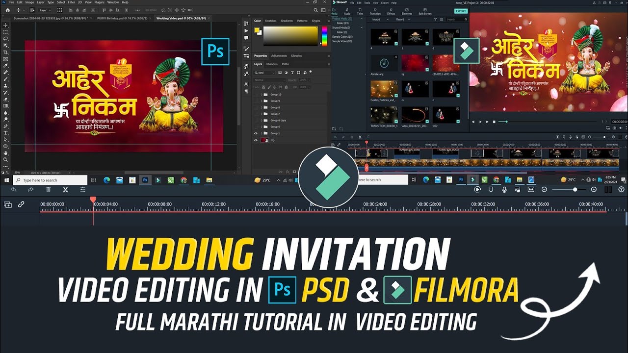Select the Eyedropper tool in Photoshop
Screen dimensions: 628x353
click(5, 65)
